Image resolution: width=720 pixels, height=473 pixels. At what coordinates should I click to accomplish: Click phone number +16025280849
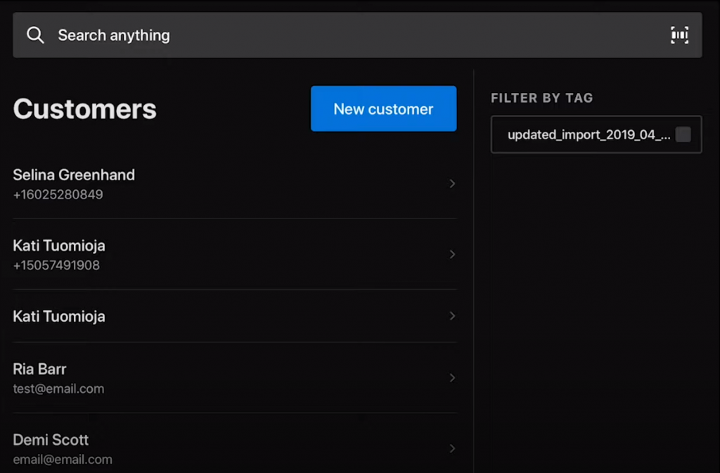[x=58, y=194]
